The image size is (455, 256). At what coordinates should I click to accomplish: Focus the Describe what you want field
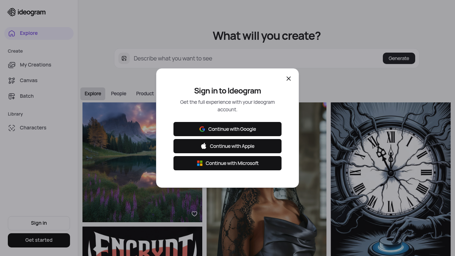click(256, 58)
